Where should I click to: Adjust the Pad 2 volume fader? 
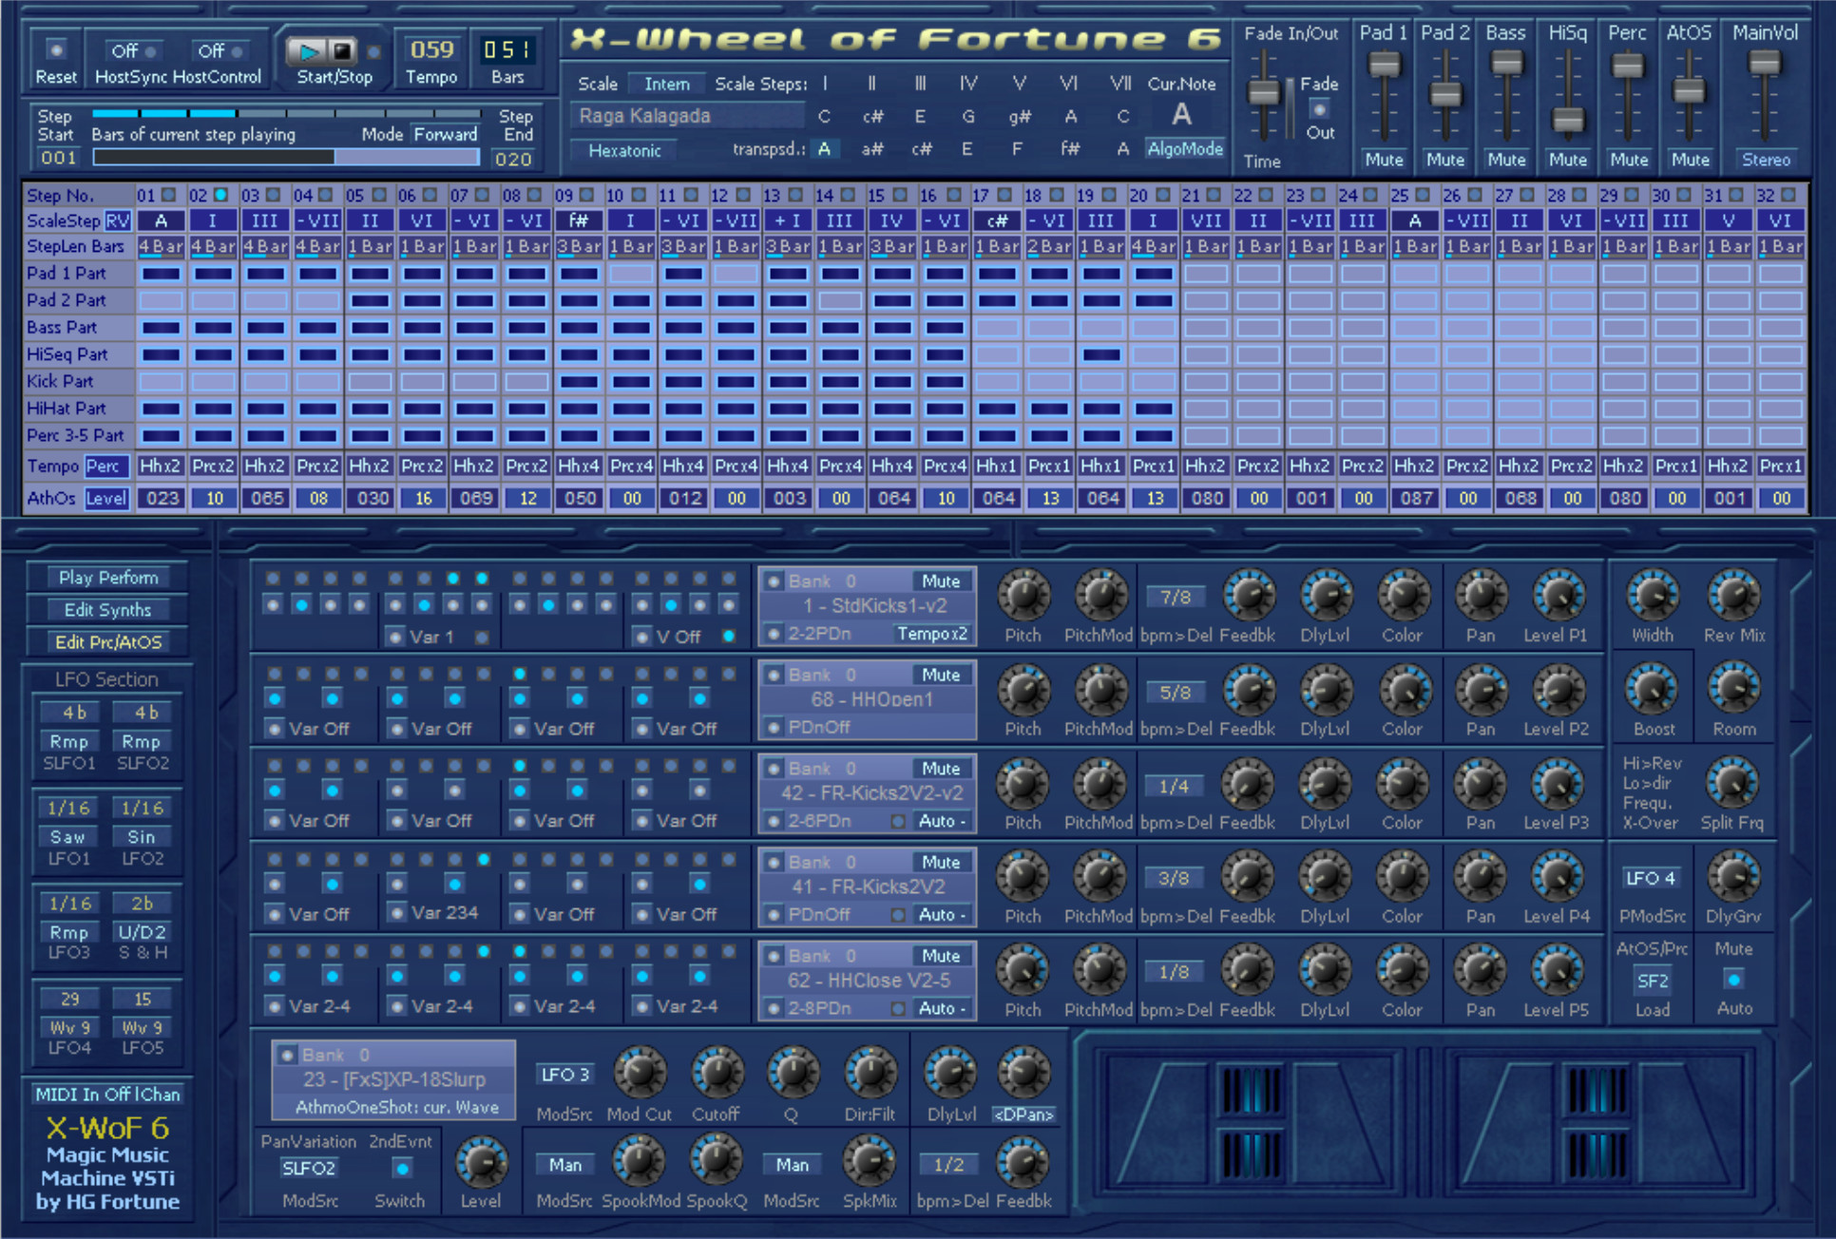[1445, 95]
